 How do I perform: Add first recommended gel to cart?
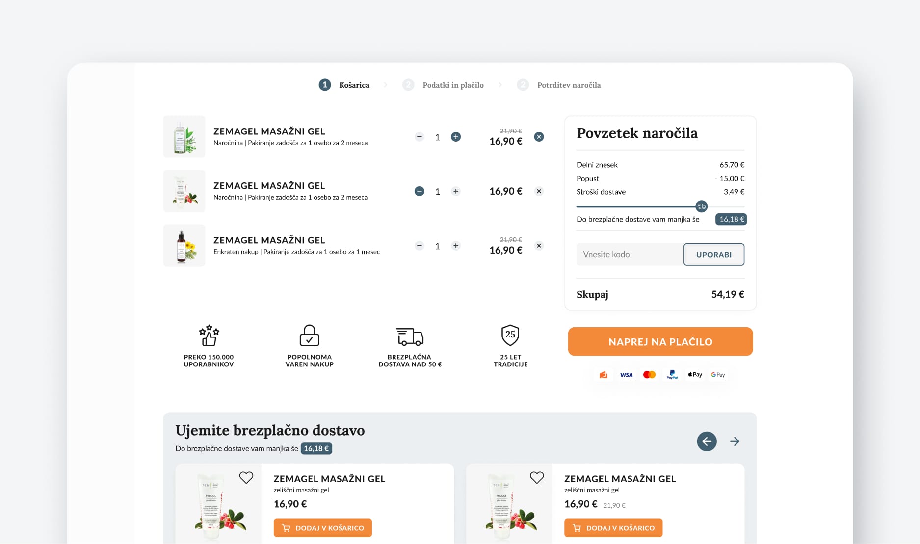coord(322,528)
